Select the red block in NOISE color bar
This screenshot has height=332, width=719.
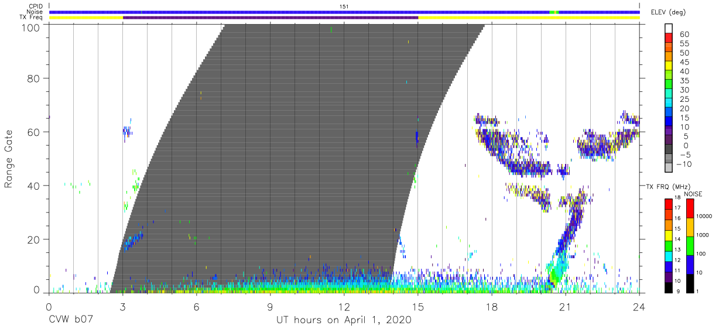(x=690, y=208)
